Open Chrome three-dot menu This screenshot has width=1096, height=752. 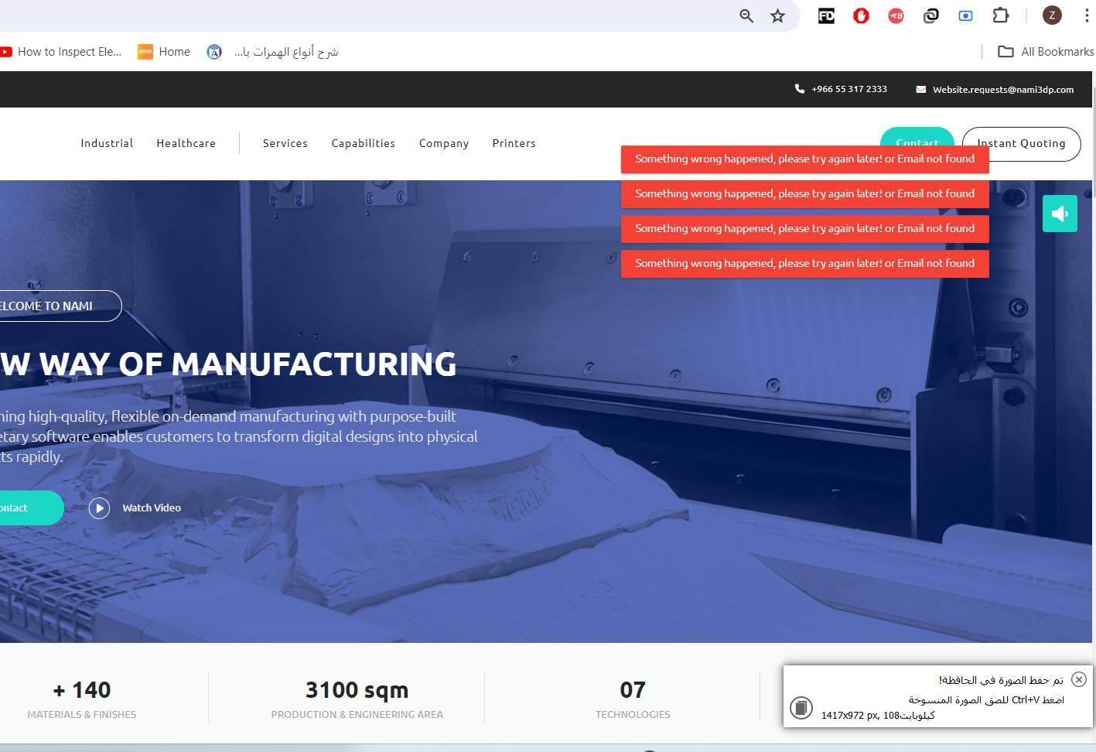click(x=1087, y=15)
